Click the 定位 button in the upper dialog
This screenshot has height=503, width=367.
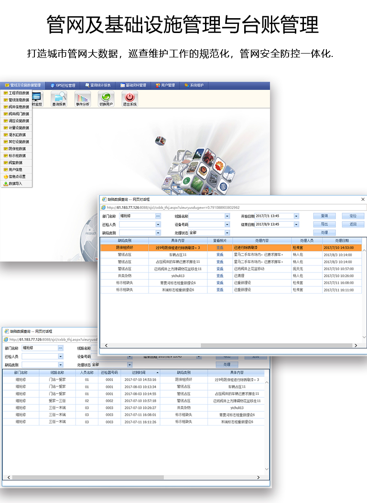[353, 216]
